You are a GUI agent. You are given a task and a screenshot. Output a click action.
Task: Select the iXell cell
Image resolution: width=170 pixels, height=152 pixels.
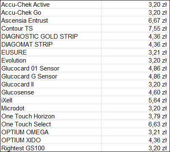point(51,100)
